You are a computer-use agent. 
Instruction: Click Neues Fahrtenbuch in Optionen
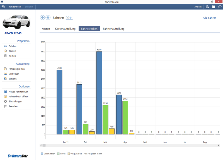tap(18, 92)
